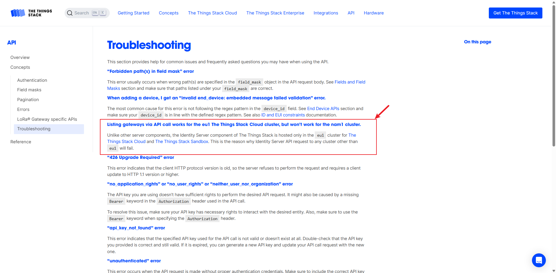Image resolution: width=556 pixels, height=273 pixels.
Task: Follow the End Device APIs link
Action: tap(323, 109)
